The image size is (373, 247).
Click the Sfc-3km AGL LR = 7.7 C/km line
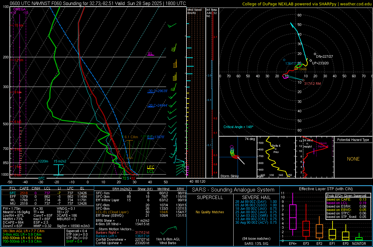[x=24, y=231]
